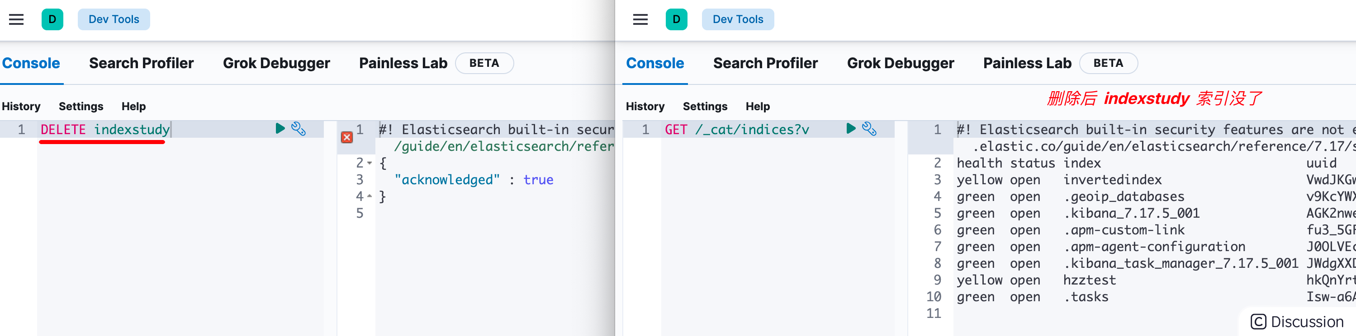Select Console tab in left window

(x=31, y=63)
